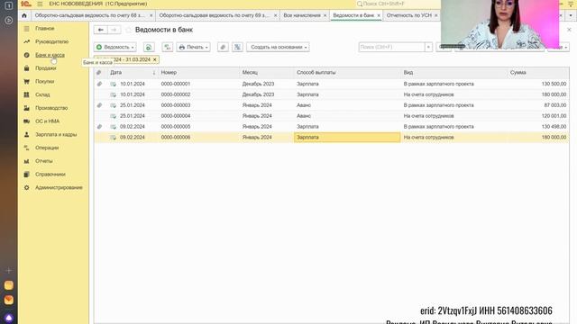Select document row number 0000-000002
The image size is (577, 324).
pos(331,94)
